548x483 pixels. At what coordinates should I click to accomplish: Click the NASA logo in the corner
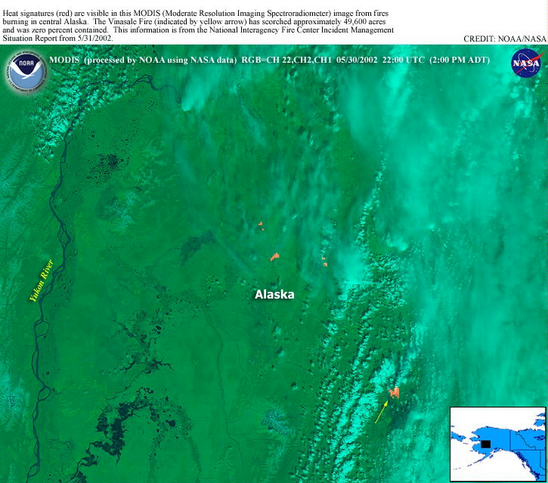tap(525, 63)
